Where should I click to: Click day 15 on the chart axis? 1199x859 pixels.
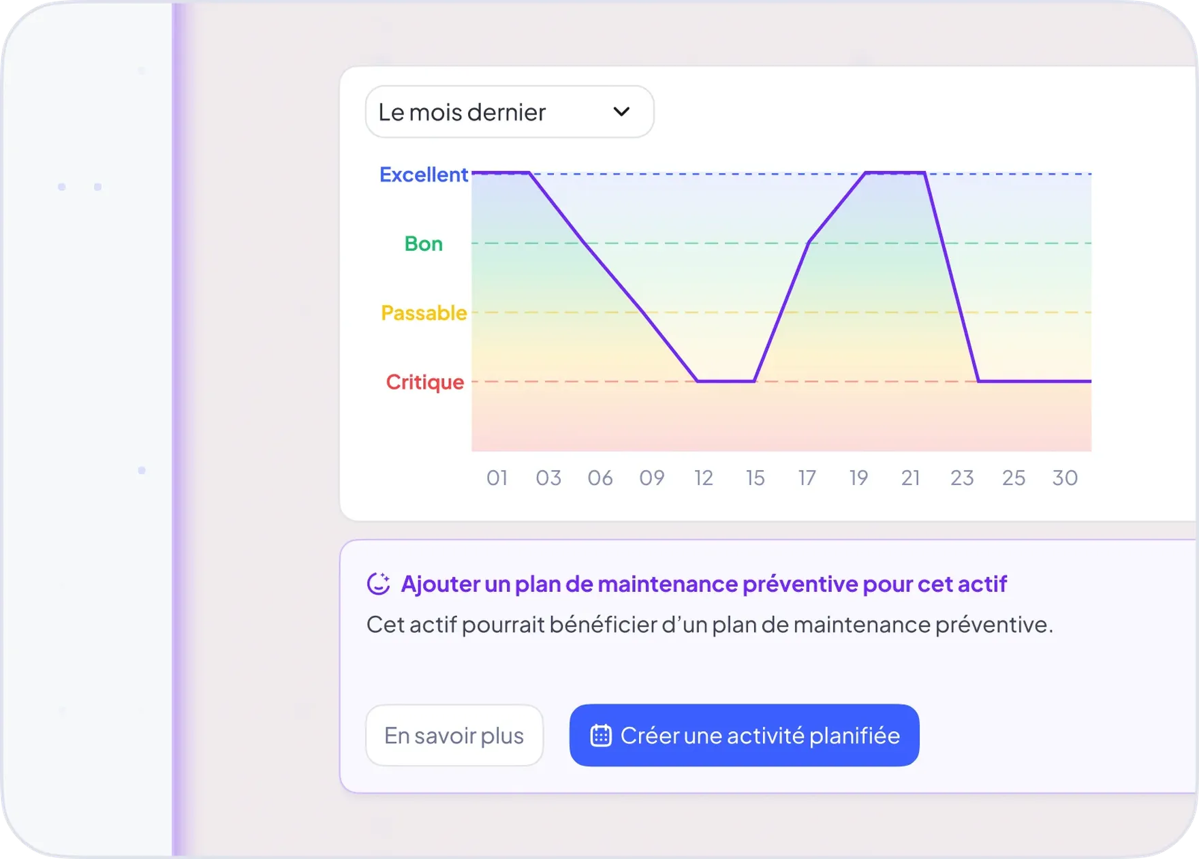755,478
